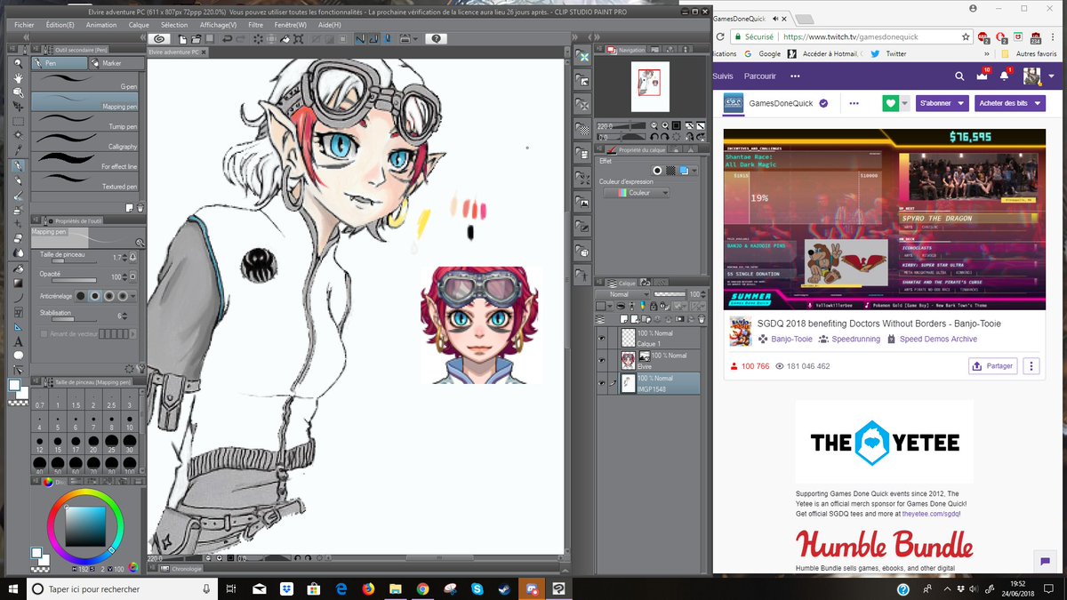This screenshot has width=1067, height=600.
Task: Open dropdown arrow next to follow heart
Action: pos(905,103)
